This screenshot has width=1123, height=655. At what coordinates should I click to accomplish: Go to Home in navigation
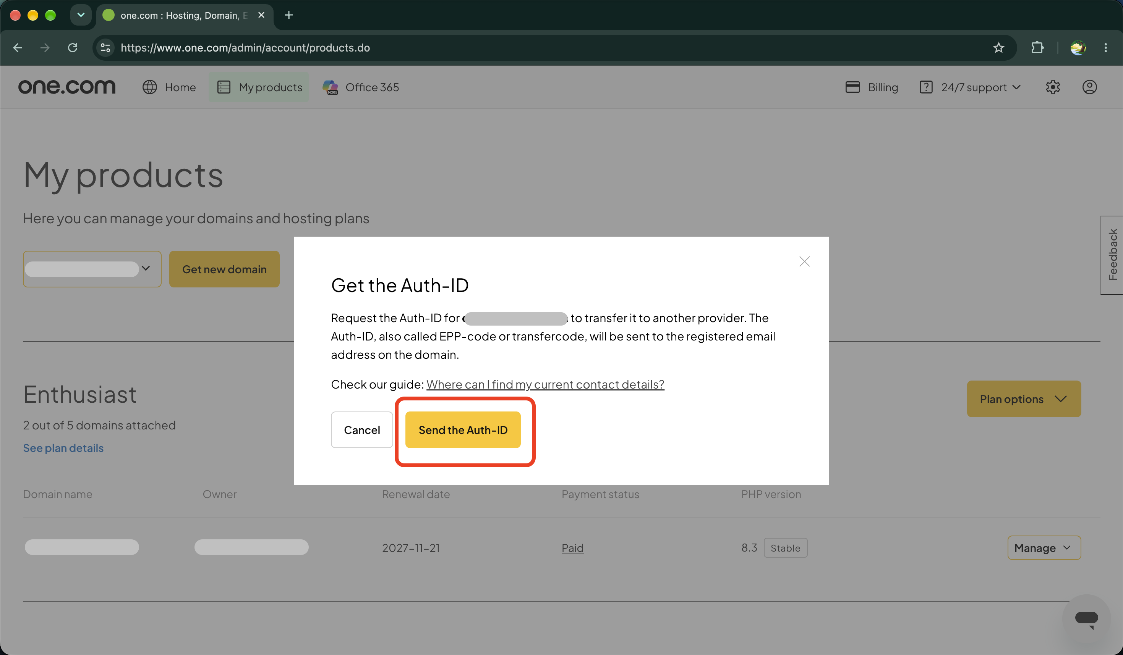169,87
